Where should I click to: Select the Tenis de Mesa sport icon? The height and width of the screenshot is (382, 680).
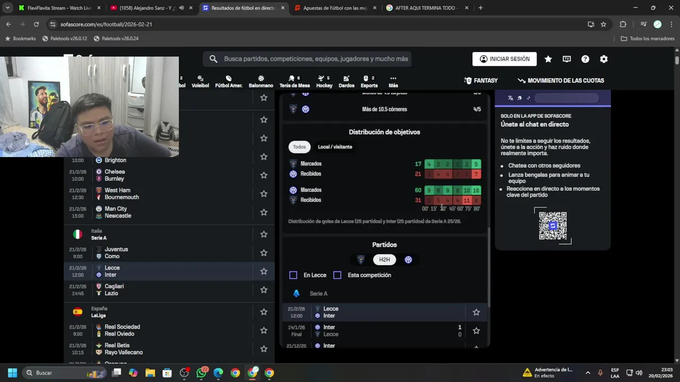294,81
